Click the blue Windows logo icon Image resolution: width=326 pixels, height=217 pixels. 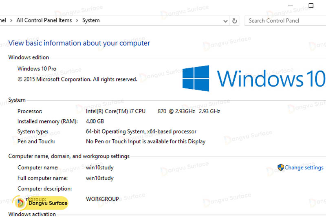pyautogui.click(x=196, y=79)
